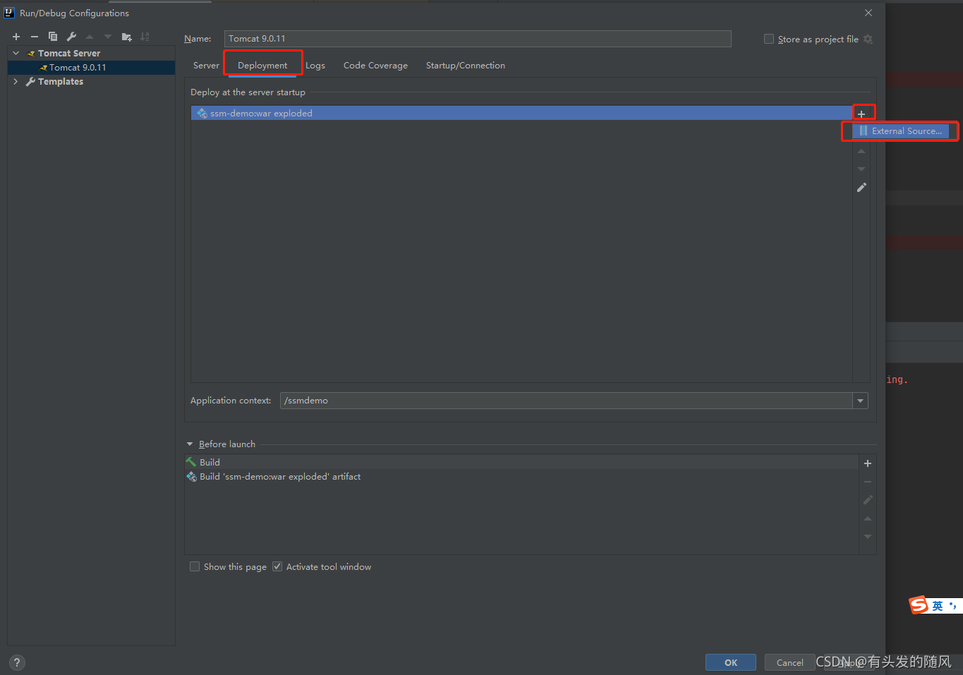Move configuration down in left toolbar

(x=108, y=37)
